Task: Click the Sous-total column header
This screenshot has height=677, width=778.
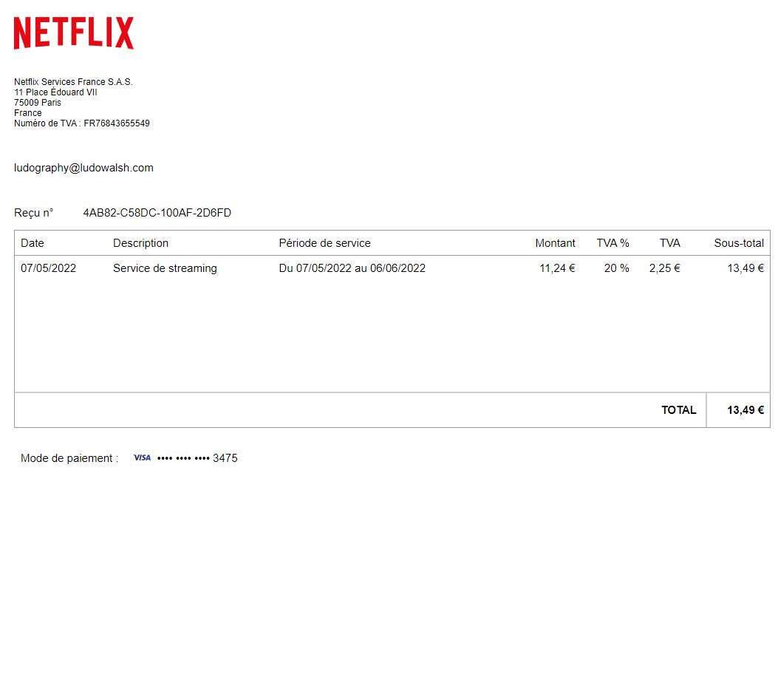Action: click(x=738, y=243)
